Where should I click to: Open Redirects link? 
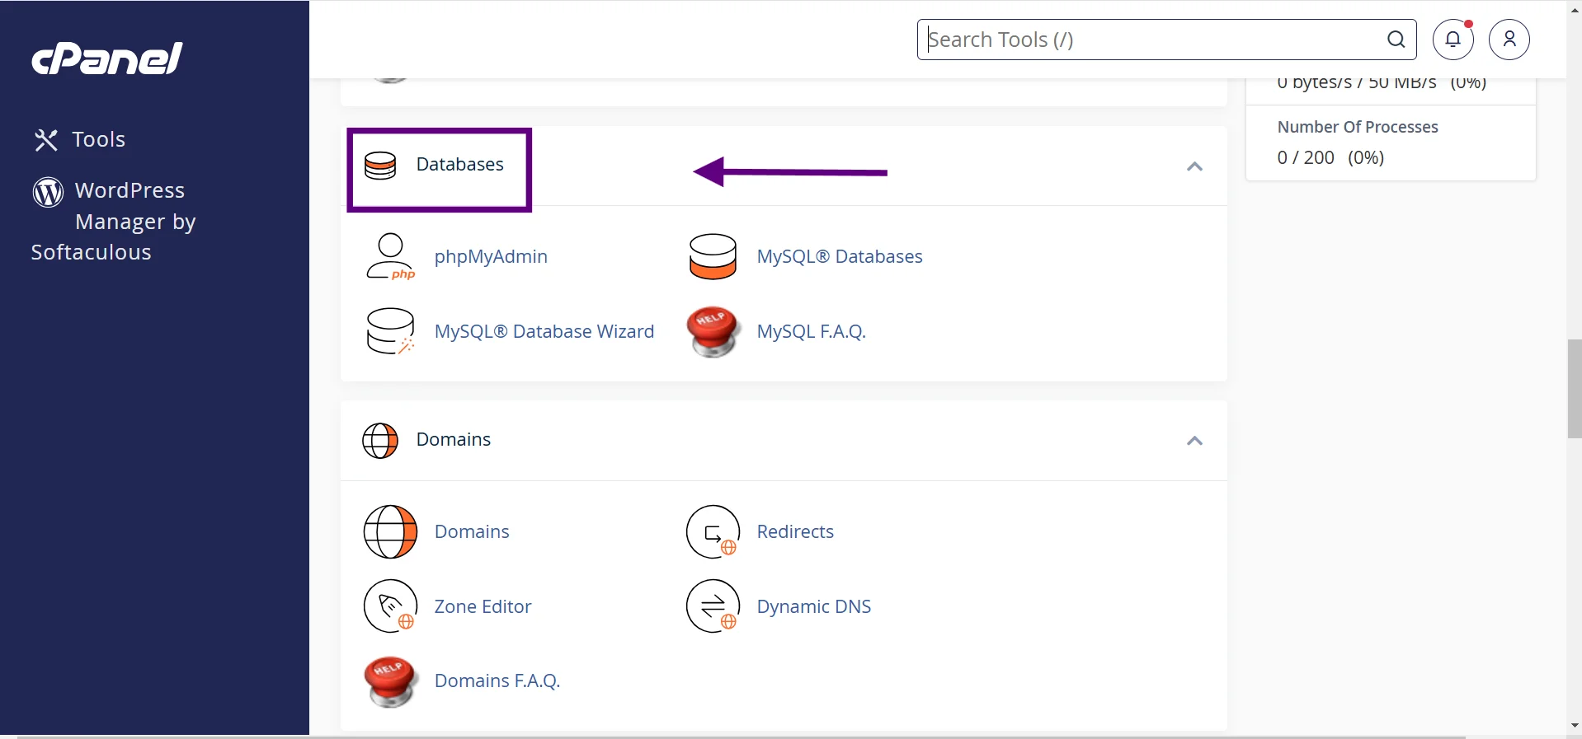click(795, 531)
